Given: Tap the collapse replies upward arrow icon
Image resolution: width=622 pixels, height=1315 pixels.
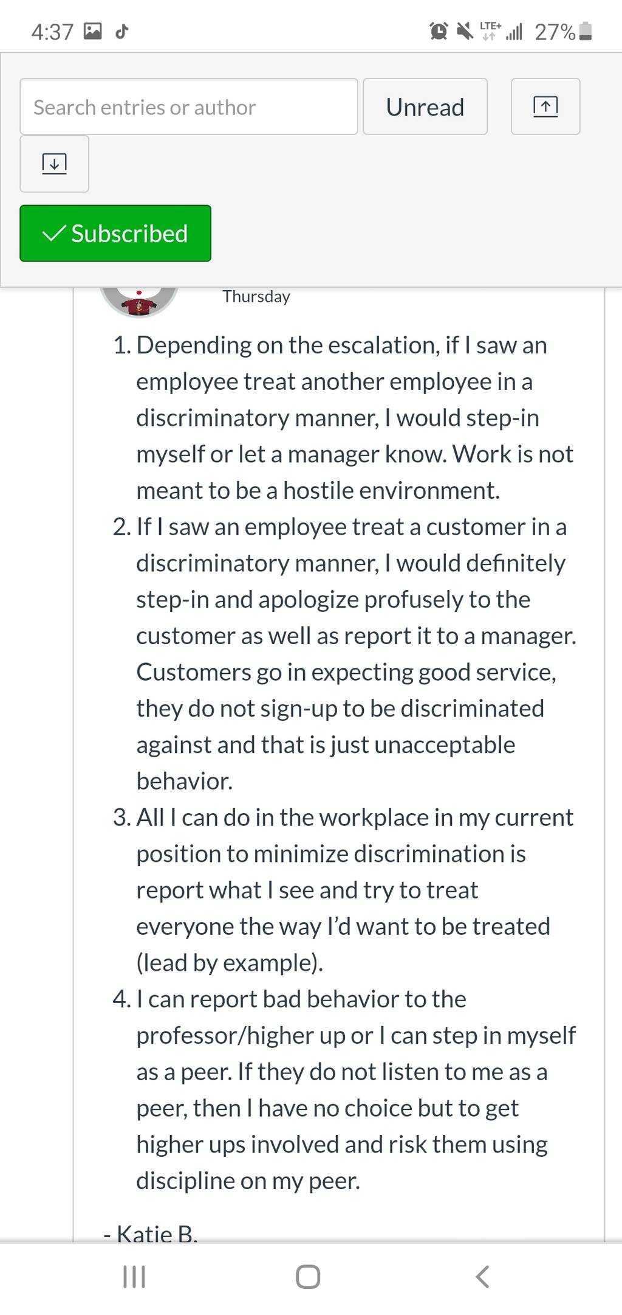Looking at the screenshot, I should (x=545, y=106).
